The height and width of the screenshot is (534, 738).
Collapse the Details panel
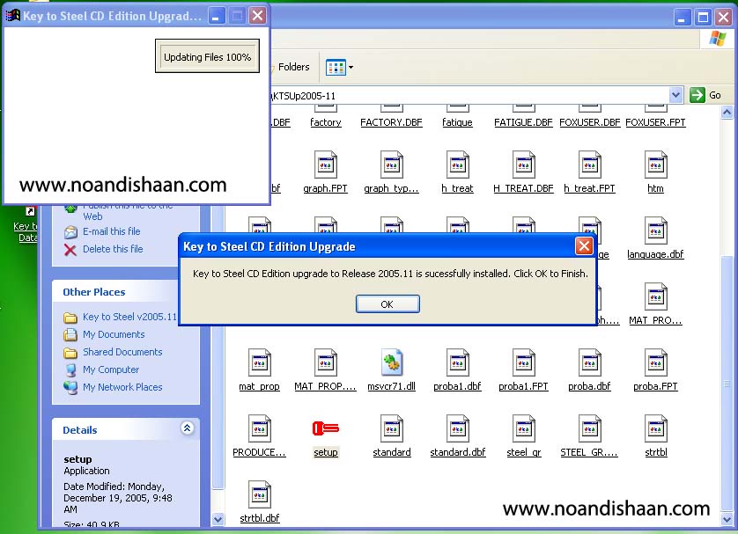tap(187, 428)
